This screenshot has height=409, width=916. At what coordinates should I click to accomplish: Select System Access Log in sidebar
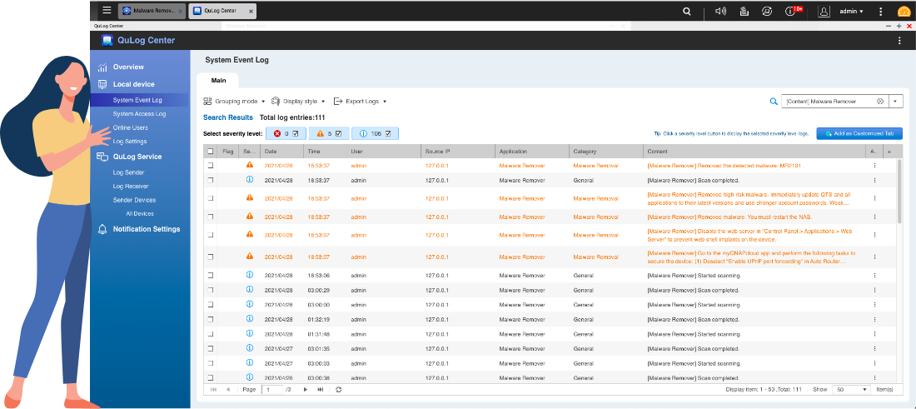click(139, 113)
